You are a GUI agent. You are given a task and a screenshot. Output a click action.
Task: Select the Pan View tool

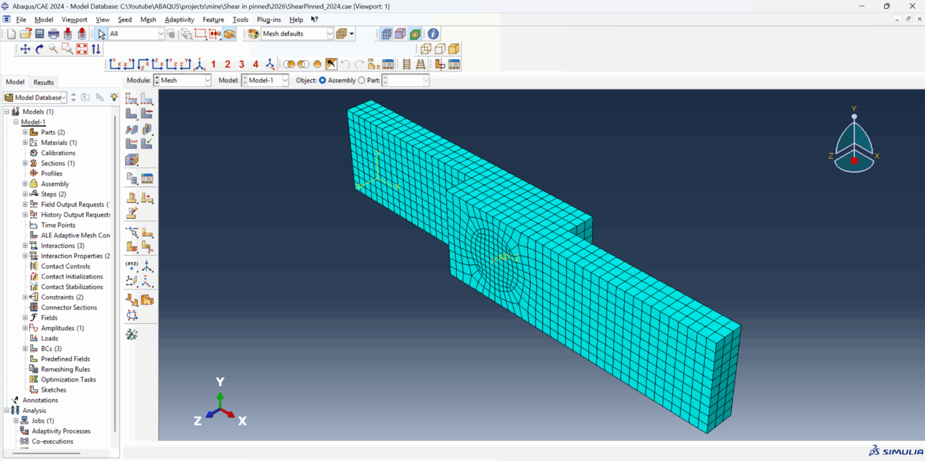click(x=24, y=49)
